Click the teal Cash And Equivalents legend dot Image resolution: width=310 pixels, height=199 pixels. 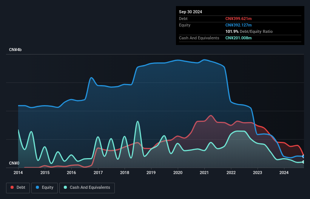point(65,187)
